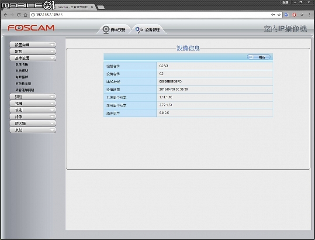This screenshot has height=240, width=315.
Task: Select system firmware version 1.11.1.10
Action: click(x=166, y=97)
